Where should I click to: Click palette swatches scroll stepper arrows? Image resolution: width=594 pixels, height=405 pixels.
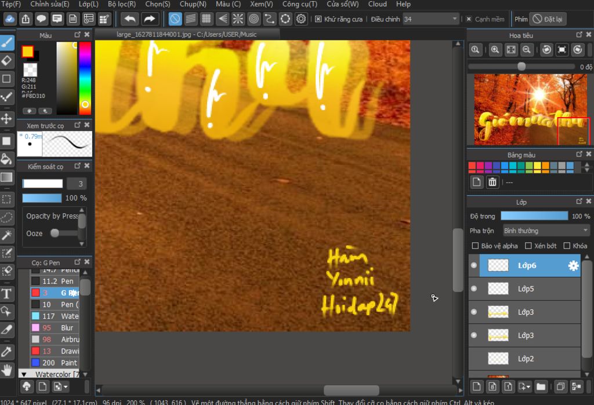coord(587,167)
